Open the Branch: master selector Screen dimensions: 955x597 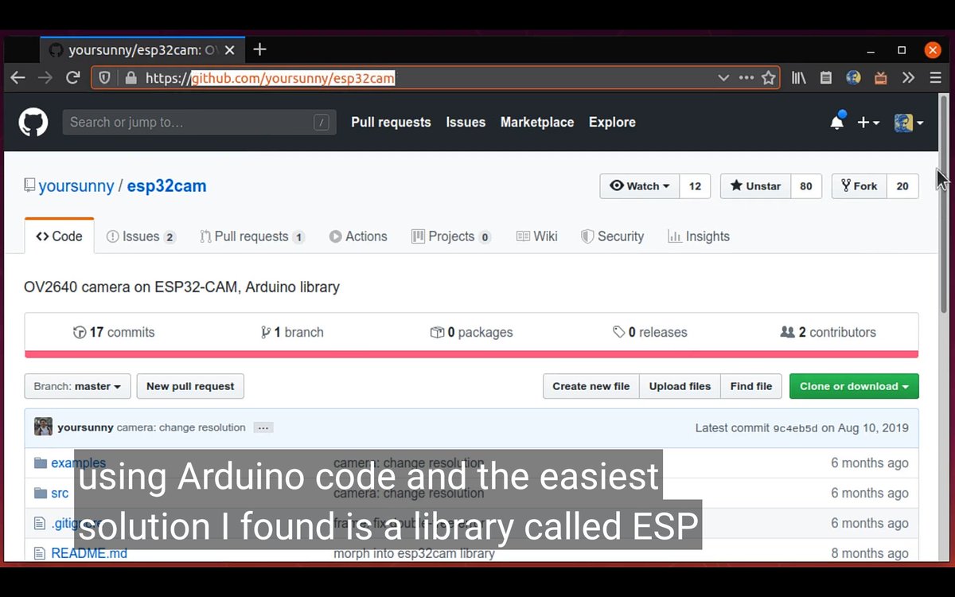[77, 386]
